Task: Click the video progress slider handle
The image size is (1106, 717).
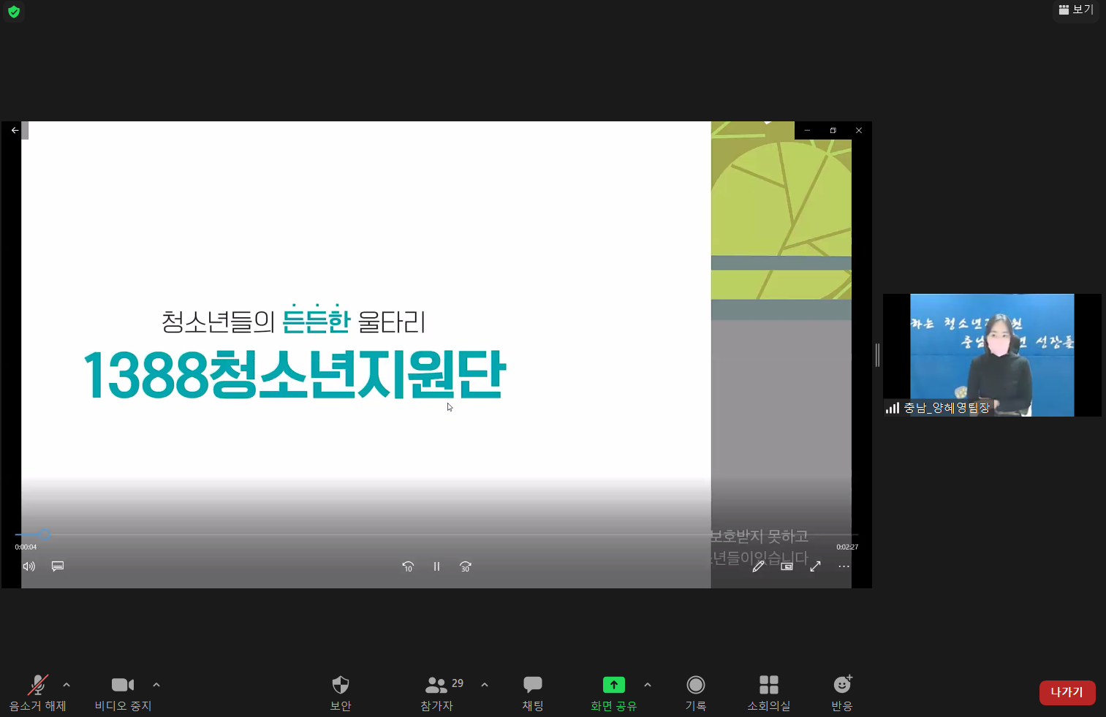Action: [45, 535]
